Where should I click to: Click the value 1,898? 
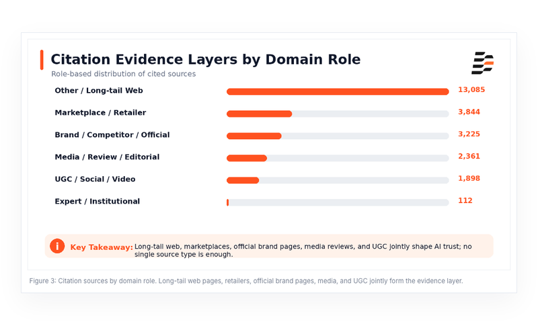pyautogui.click(x=469, y=179)
